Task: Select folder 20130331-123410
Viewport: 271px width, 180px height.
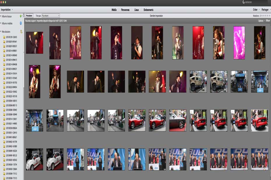Action: (11, 133)
